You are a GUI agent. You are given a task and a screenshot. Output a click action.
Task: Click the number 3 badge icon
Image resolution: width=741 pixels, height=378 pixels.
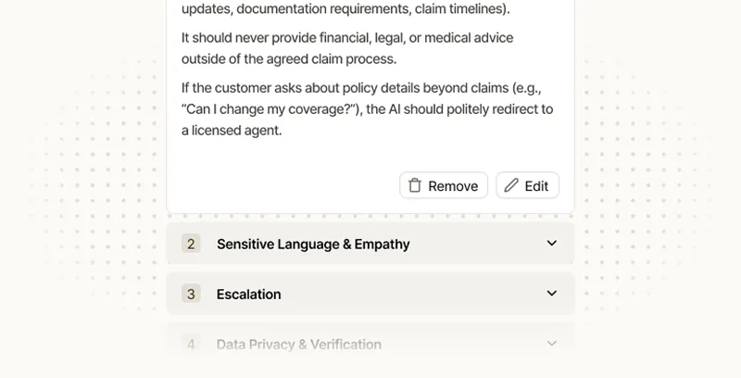[x=191, y=294]
